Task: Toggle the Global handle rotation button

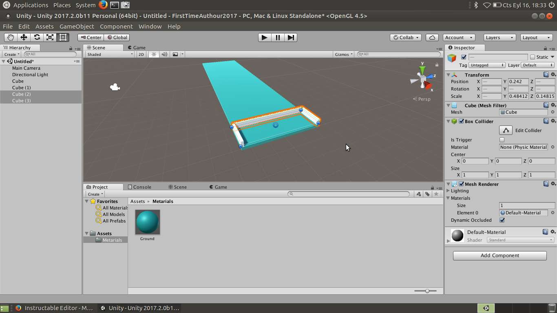Action: pos(117,37)
